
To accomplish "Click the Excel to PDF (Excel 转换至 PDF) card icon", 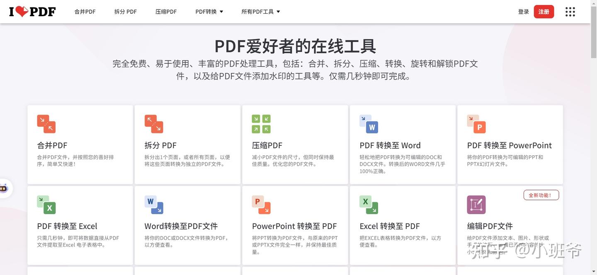I will pos(369,205).
